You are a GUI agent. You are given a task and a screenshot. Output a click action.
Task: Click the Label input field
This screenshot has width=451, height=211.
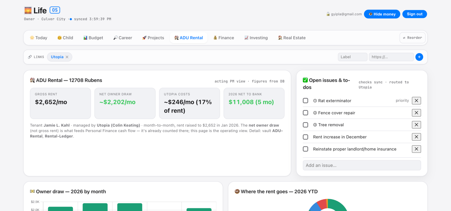(353, 57)
